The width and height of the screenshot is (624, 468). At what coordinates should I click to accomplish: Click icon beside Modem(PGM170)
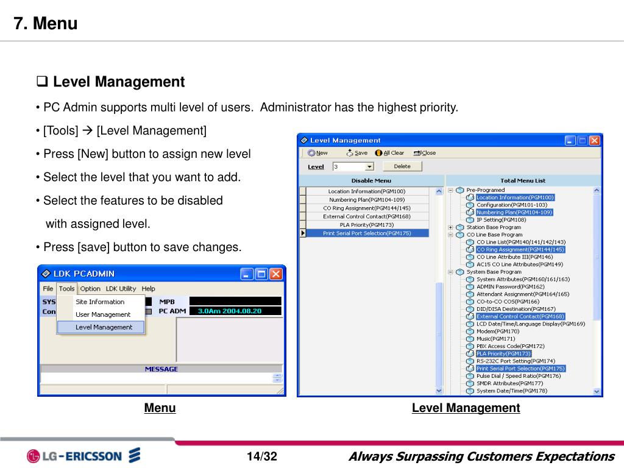pyautogui.click(x=470, y=331)
